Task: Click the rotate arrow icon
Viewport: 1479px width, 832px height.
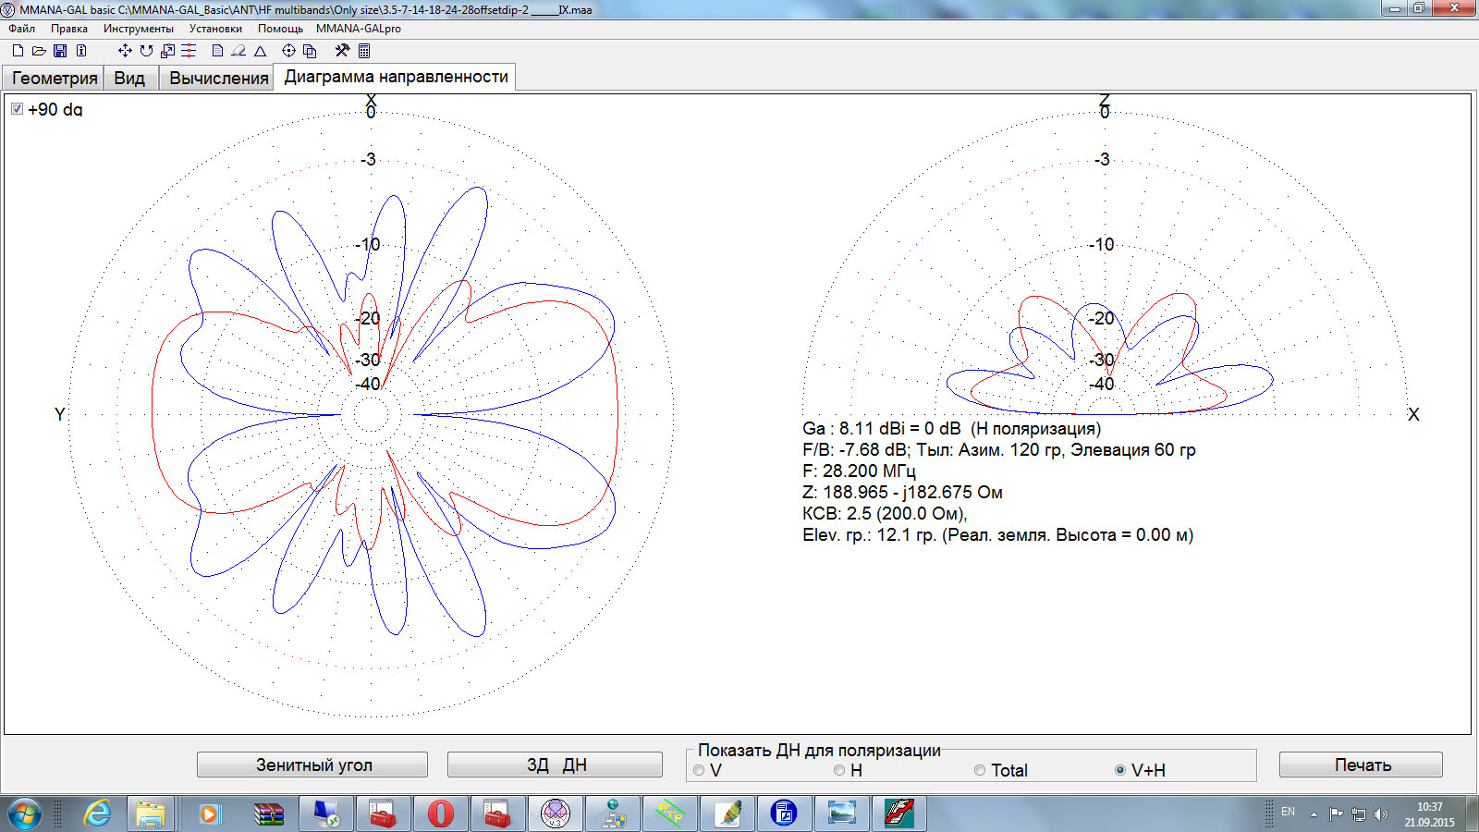Action: pos(146,51)
